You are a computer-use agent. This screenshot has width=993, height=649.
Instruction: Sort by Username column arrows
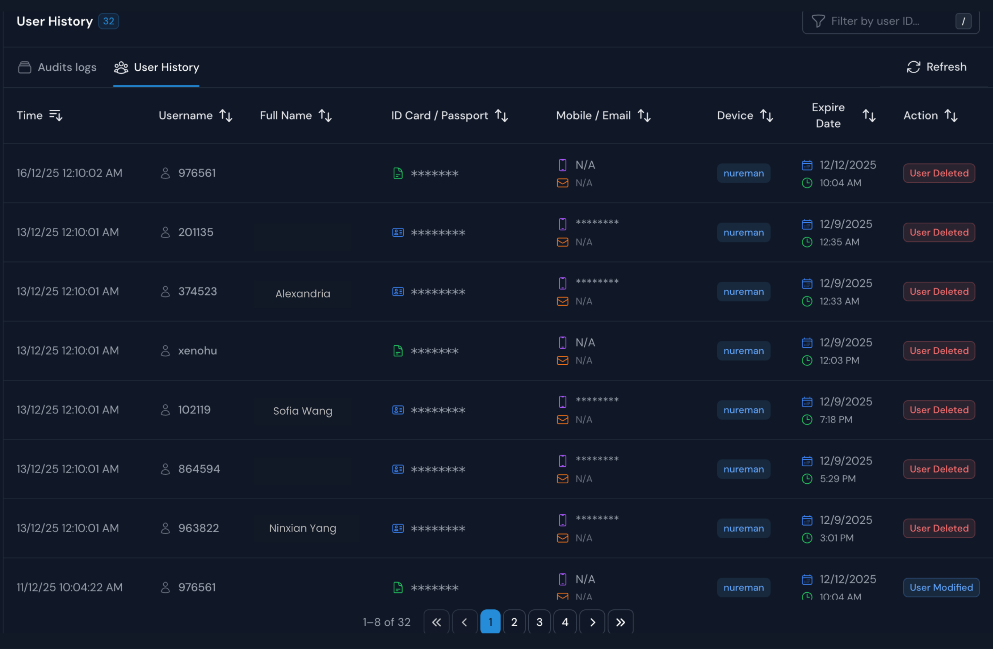click(226, 116)
